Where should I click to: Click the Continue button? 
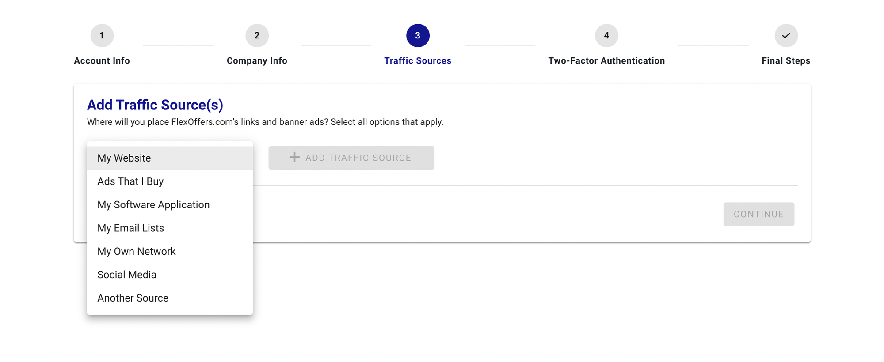pyautogui.click(x=758, y=214)
